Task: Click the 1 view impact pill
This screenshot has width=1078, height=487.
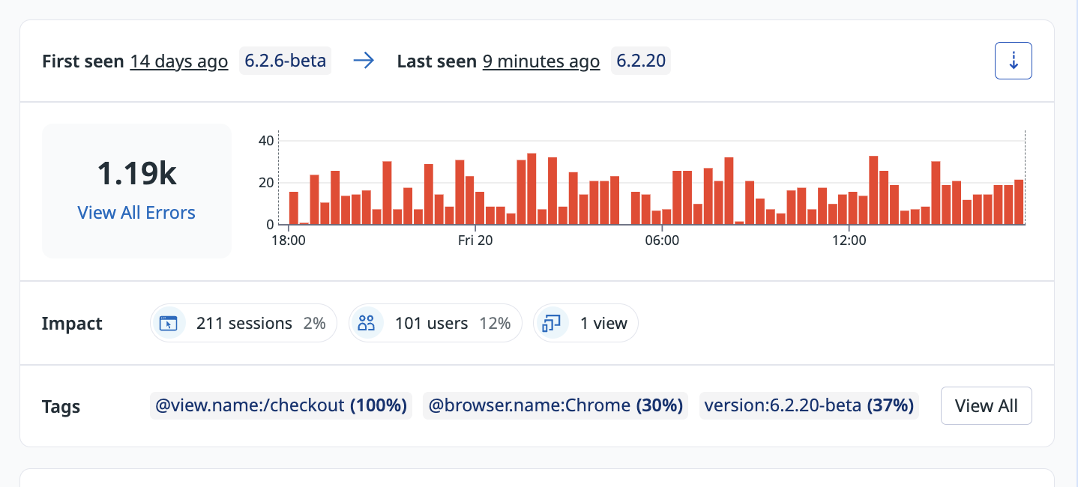Action: (585, 324)
